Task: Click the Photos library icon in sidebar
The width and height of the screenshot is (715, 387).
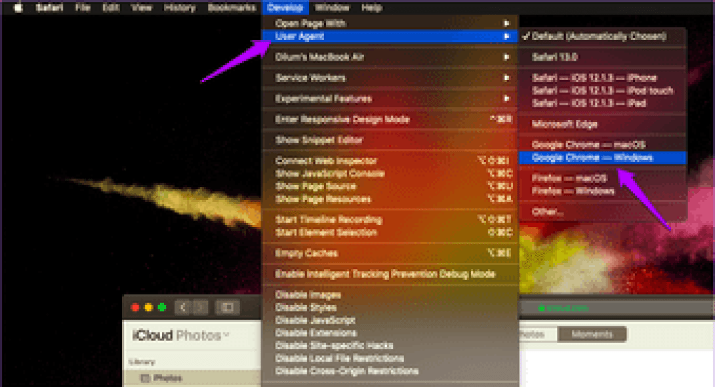Action: coord(146,378)
